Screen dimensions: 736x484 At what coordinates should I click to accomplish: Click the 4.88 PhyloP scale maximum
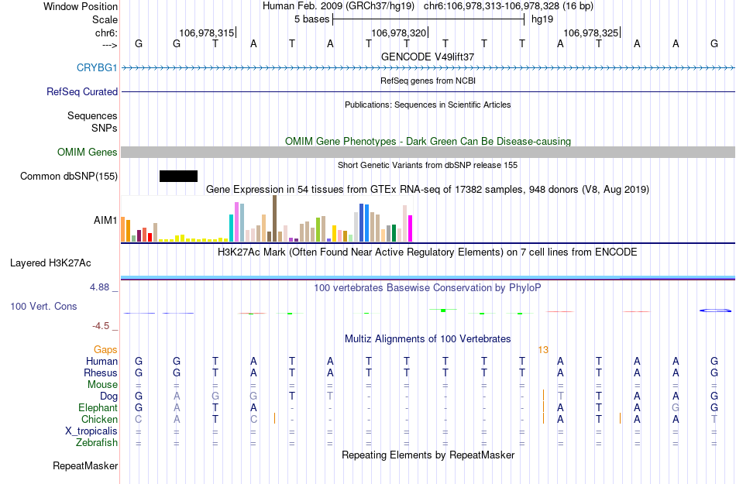pos(99,287)
